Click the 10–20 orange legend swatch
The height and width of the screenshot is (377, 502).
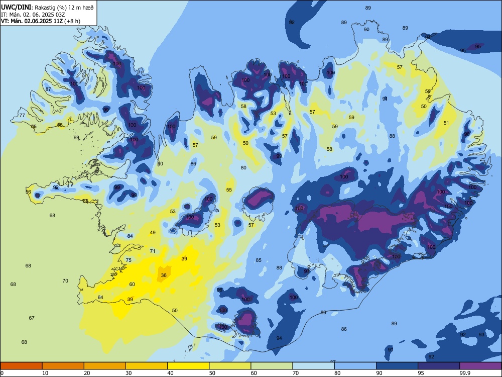[63, 366]
